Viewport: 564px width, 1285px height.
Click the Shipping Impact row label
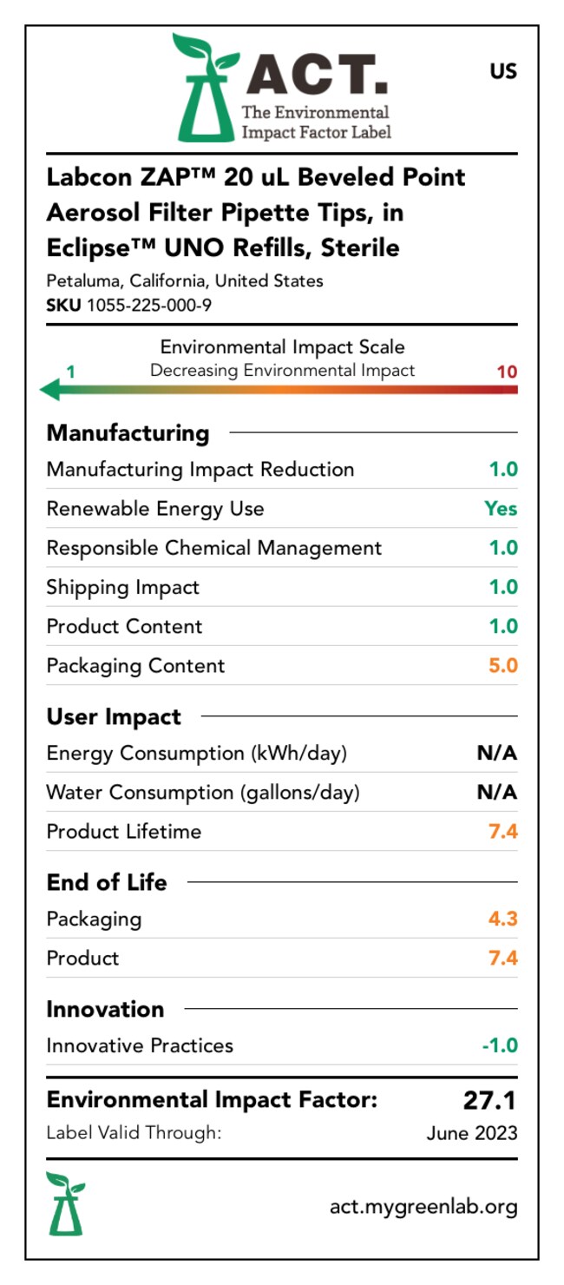pyautogui.click(x=123, y=587)
